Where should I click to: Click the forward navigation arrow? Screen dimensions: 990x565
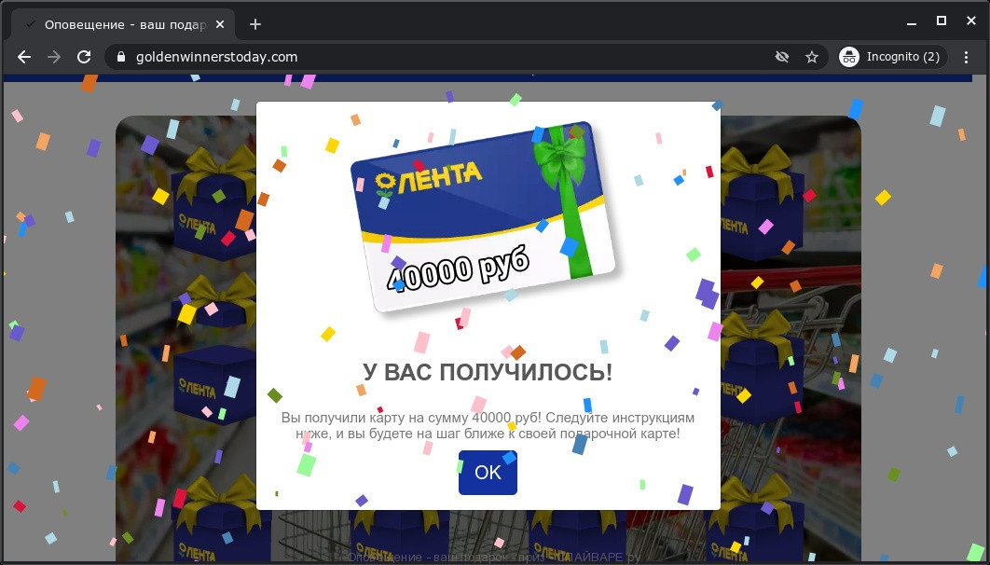(54, 57)
